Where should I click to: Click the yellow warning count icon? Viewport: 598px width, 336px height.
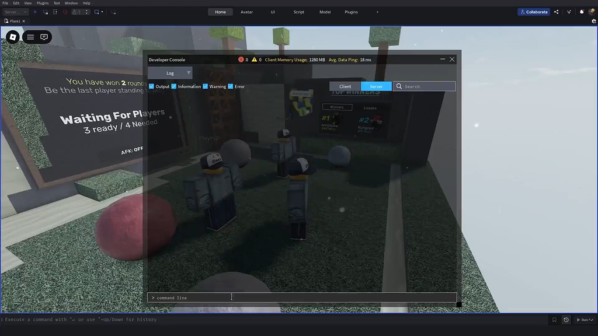[x=255, y=60]
